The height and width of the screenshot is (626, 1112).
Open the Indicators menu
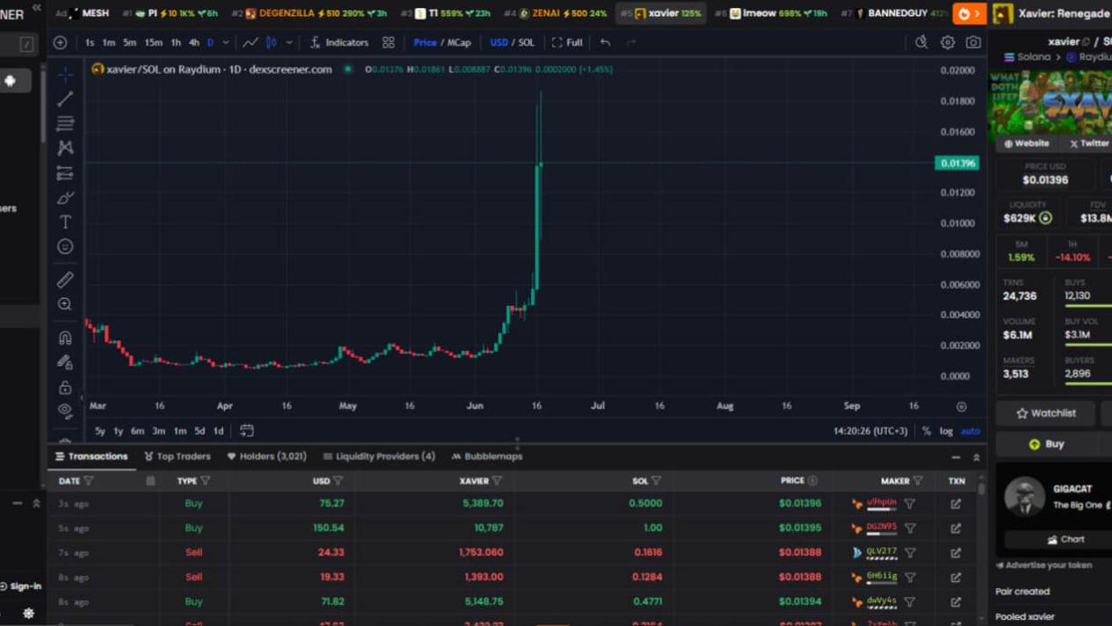(x=339, y=42)
